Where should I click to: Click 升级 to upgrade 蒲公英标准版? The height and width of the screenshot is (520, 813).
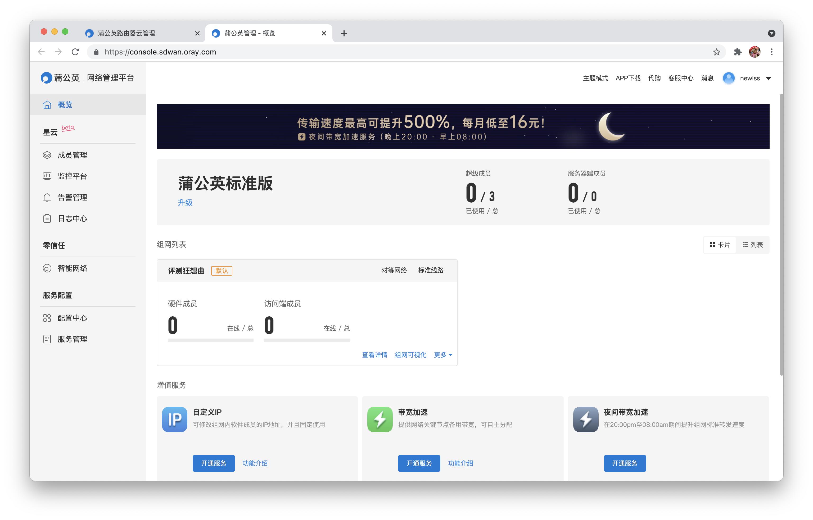[x=185, y=203]
